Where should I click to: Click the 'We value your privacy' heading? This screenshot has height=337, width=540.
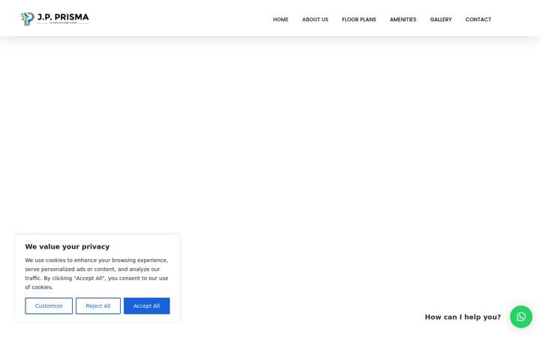pyautogui.click(x=67, y=246)
